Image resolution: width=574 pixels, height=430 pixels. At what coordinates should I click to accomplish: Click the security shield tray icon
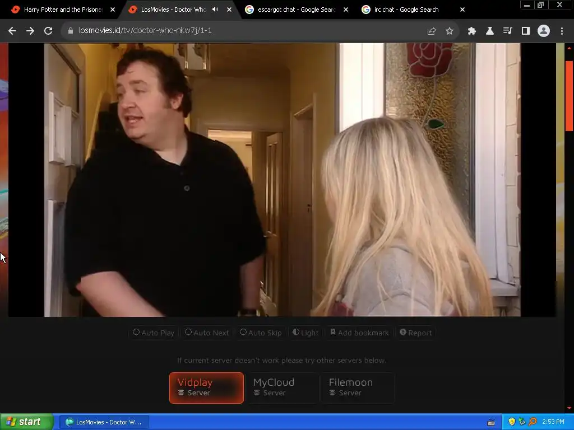[512, 422]
